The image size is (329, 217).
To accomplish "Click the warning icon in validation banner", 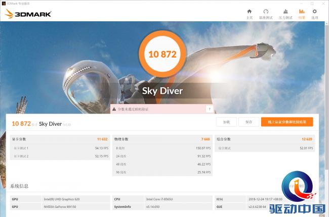I will coord(114,109).
